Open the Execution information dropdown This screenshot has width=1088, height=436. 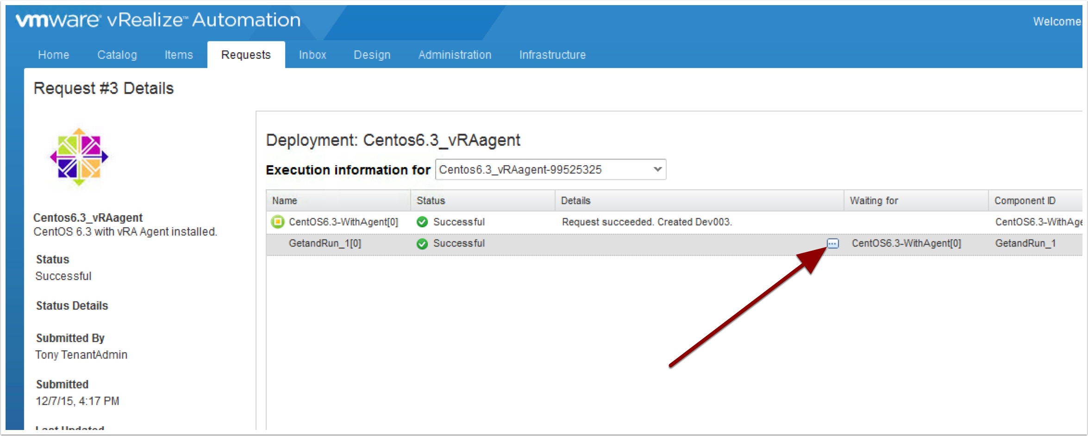(x=550, y=170)
